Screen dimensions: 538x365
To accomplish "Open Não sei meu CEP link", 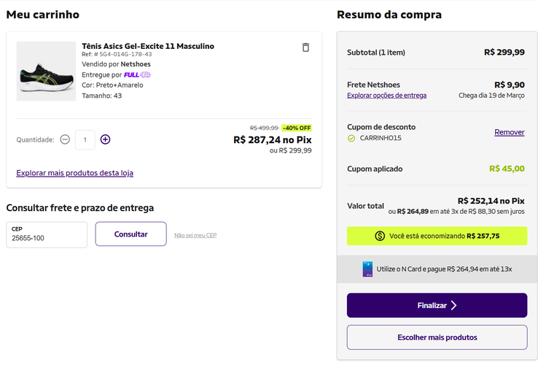I will click(x=195, y=236).
